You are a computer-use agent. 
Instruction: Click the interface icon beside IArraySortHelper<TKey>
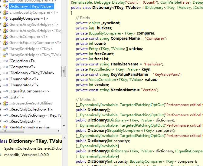(5, 49)
